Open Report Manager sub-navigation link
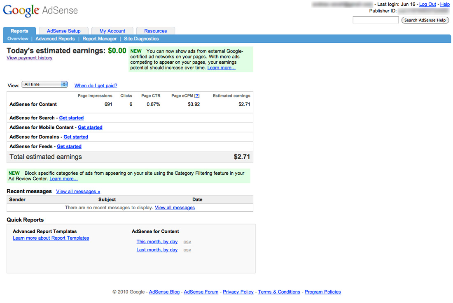This screenshot has width=453, height=303. [x=99, y=39]
